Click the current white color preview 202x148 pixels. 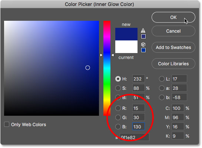126,47
